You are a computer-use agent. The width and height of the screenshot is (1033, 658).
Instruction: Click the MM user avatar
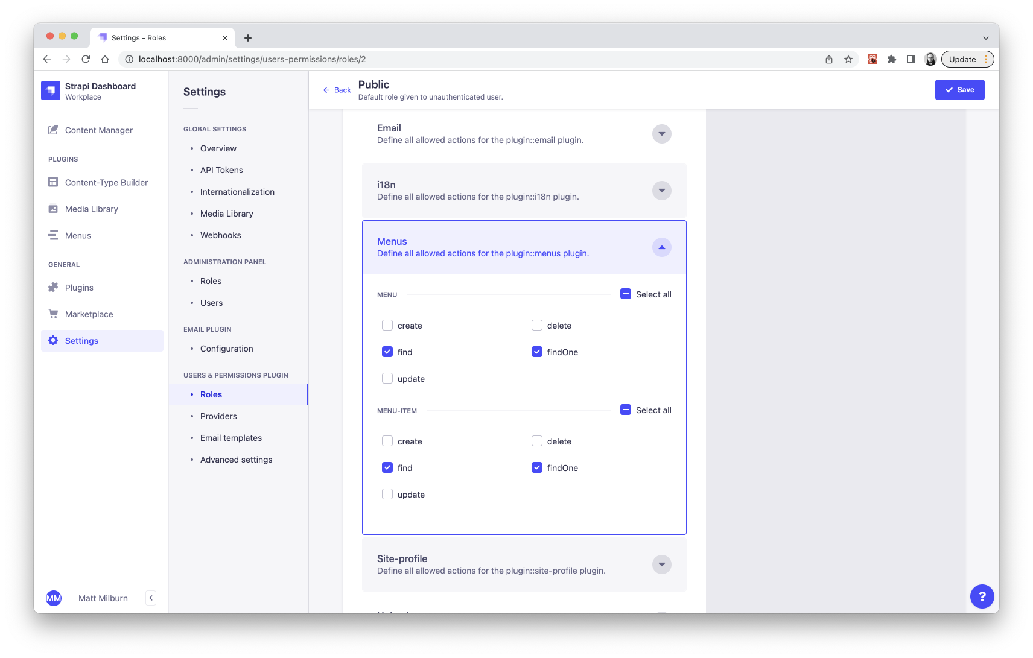point(54,598)
